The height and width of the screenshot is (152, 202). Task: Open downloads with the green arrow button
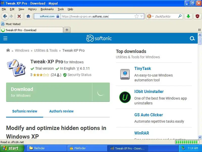[188, 16]
